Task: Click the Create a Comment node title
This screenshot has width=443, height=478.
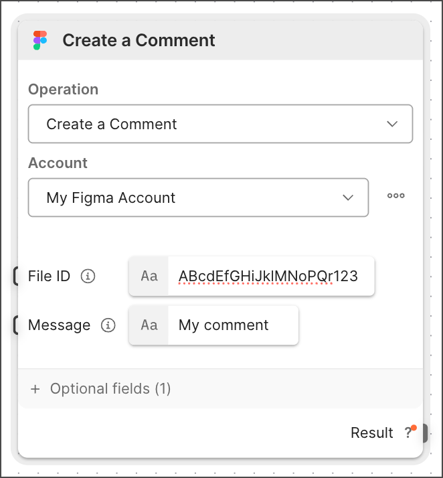Action: [139, 40]
